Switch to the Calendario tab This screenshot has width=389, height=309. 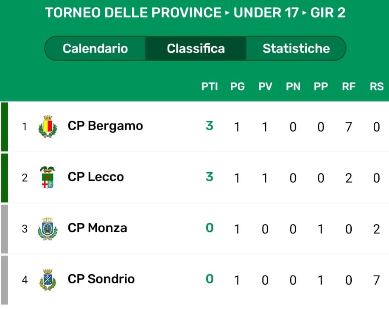point(95,48)
